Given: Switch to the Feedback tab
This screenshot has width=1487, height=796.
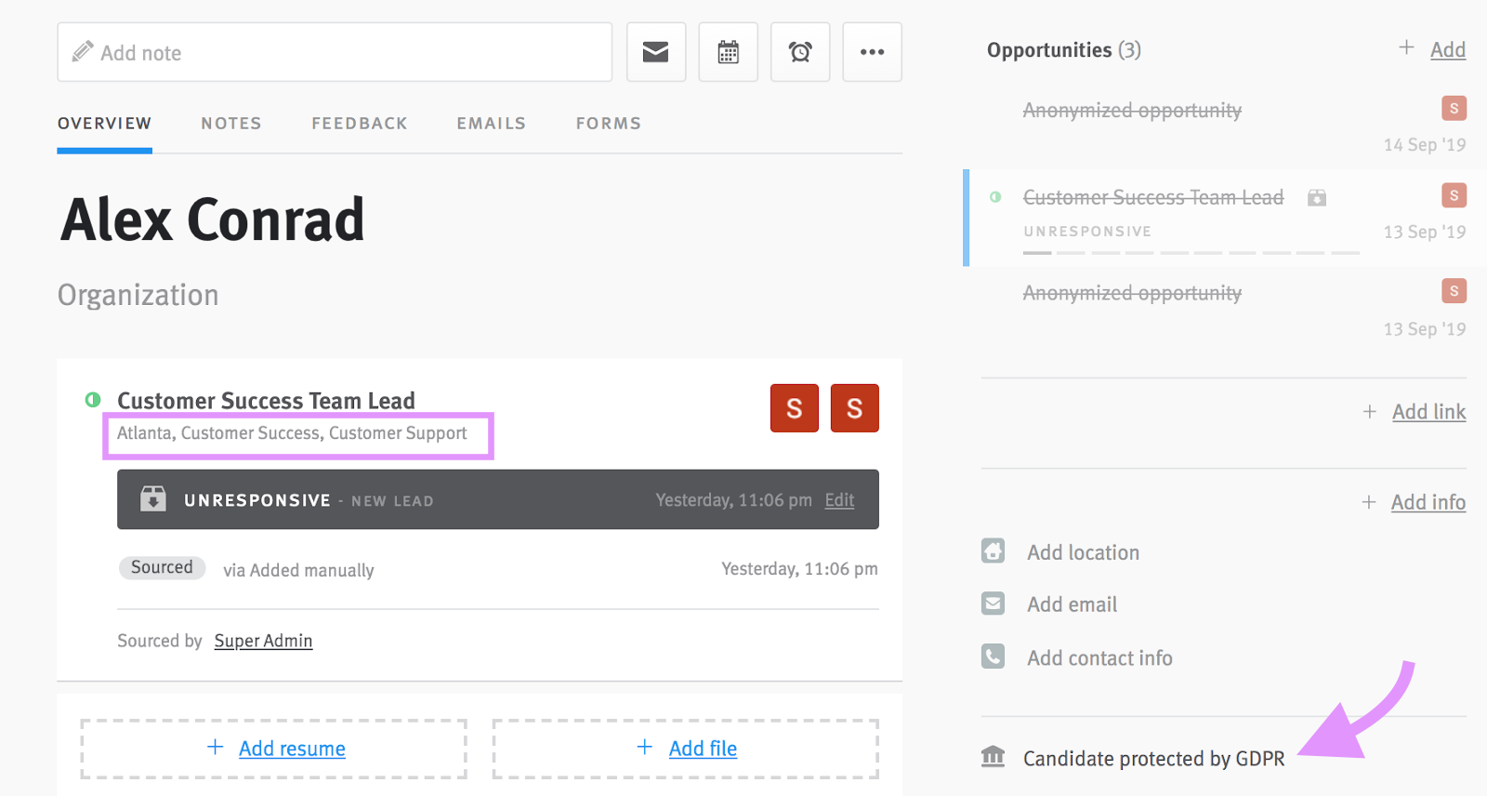Looking at the screenshot, I should (x=360, y=124).
